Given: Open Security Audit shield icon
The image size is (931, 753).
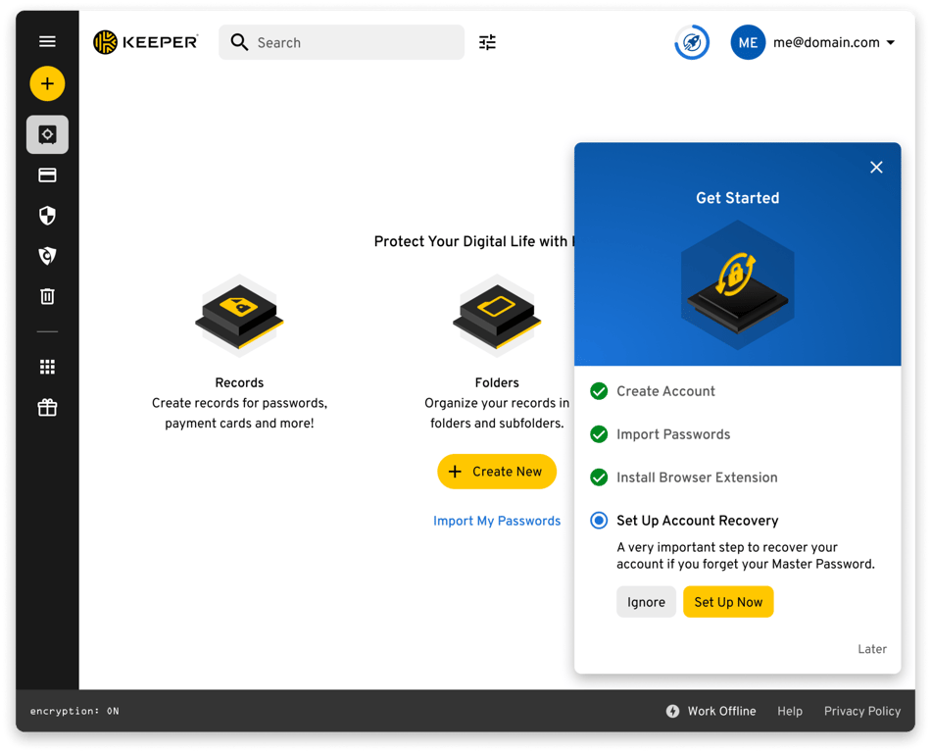Looking at the screenshot, I should pyautogui.click(x=47, y=216).
